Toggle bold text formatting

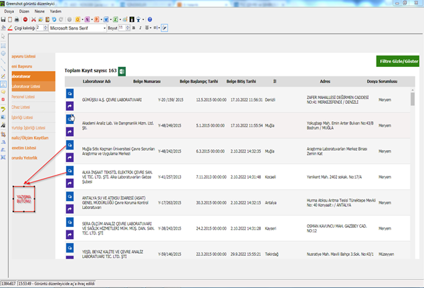coord(134,28)
